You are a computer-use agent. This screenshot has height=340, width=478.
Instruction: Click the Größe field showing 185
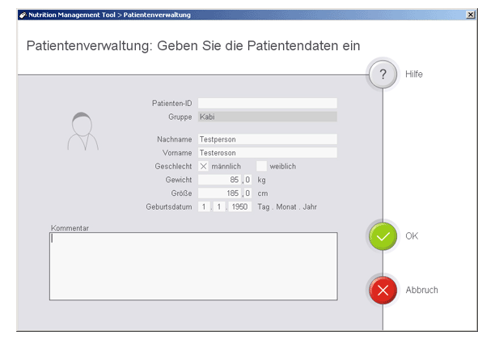[219, 193]
